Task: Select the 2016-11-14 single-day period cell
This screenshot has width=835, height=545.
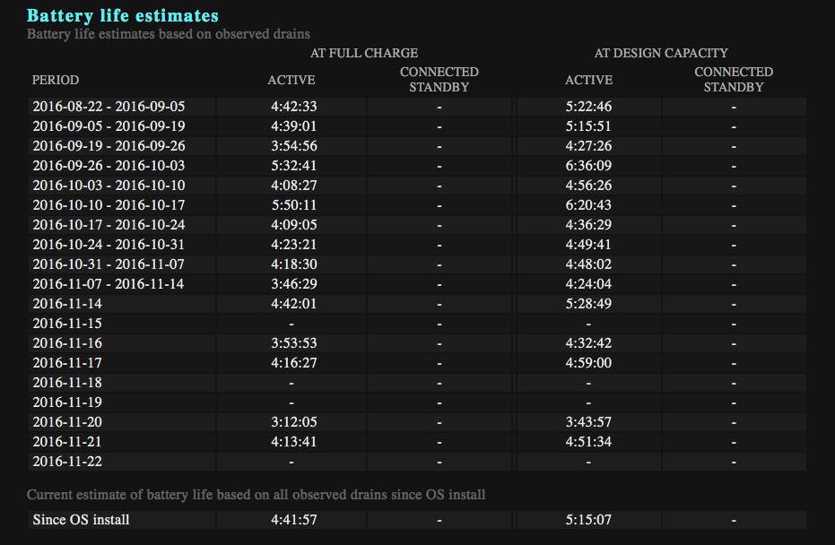Action: pyautogui.click(x=67, y=304)
